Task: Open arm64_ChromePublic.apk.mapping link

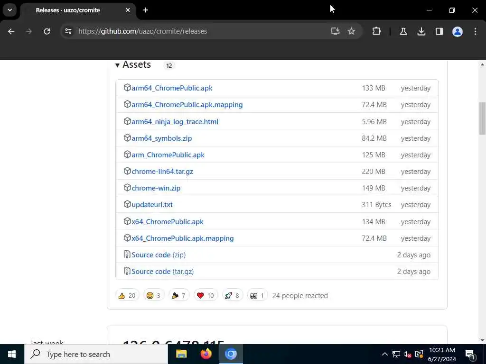Action: [187, 105]
